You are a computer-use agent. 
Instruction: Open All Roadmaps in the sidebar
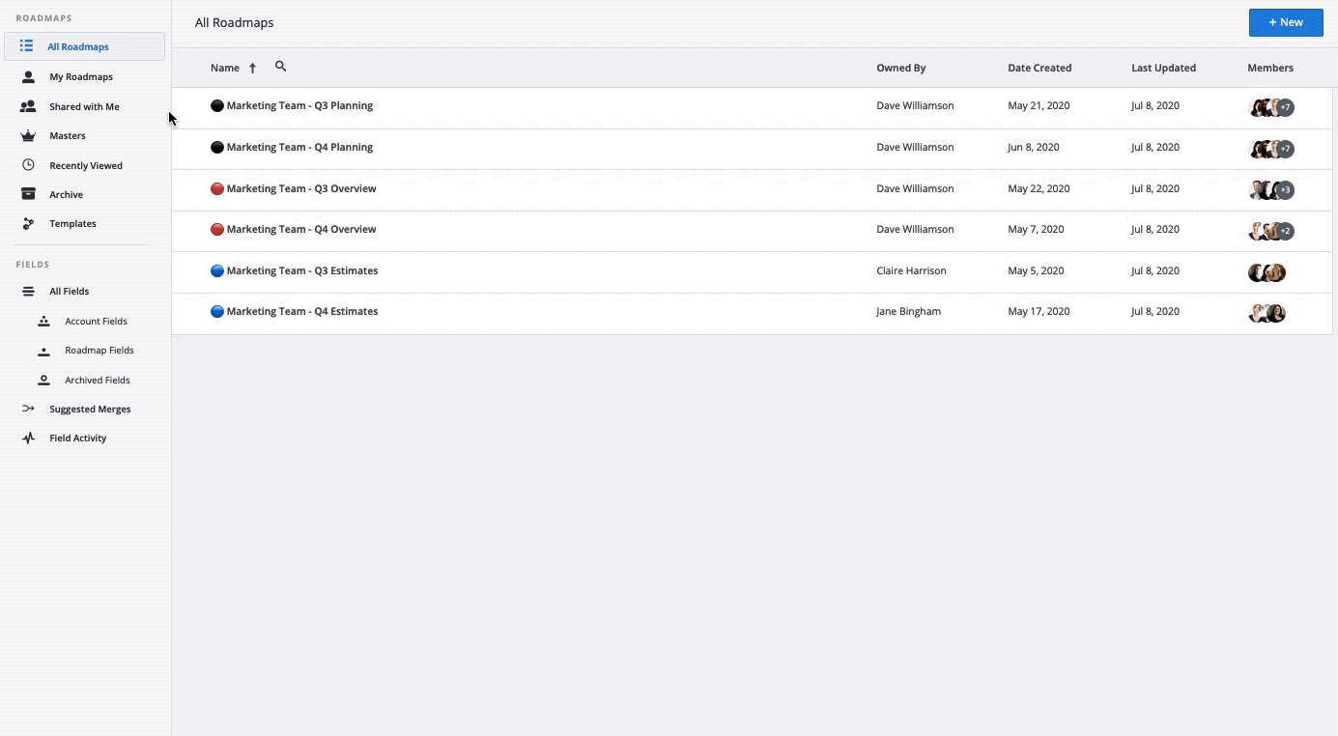[84, 46]
